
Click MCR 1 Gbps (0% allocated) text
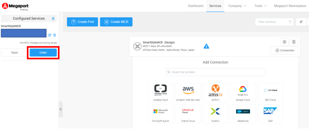[x=157, y=46]
